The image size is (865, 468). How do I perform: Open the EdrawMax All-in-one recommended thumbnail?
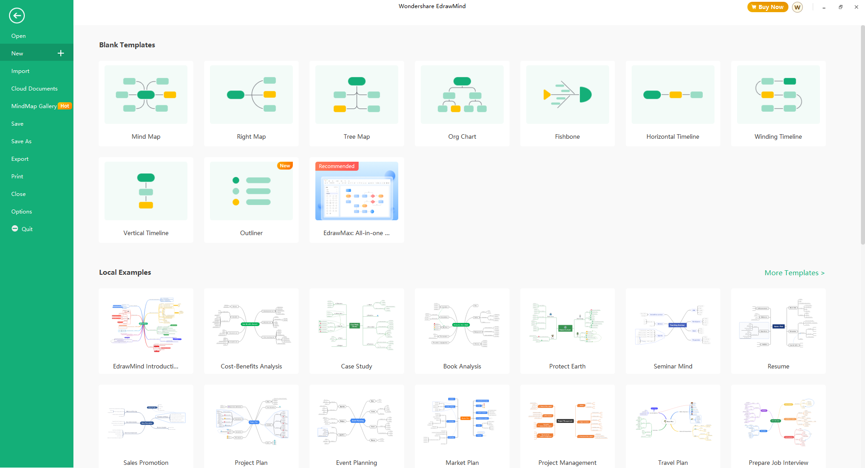357,191
